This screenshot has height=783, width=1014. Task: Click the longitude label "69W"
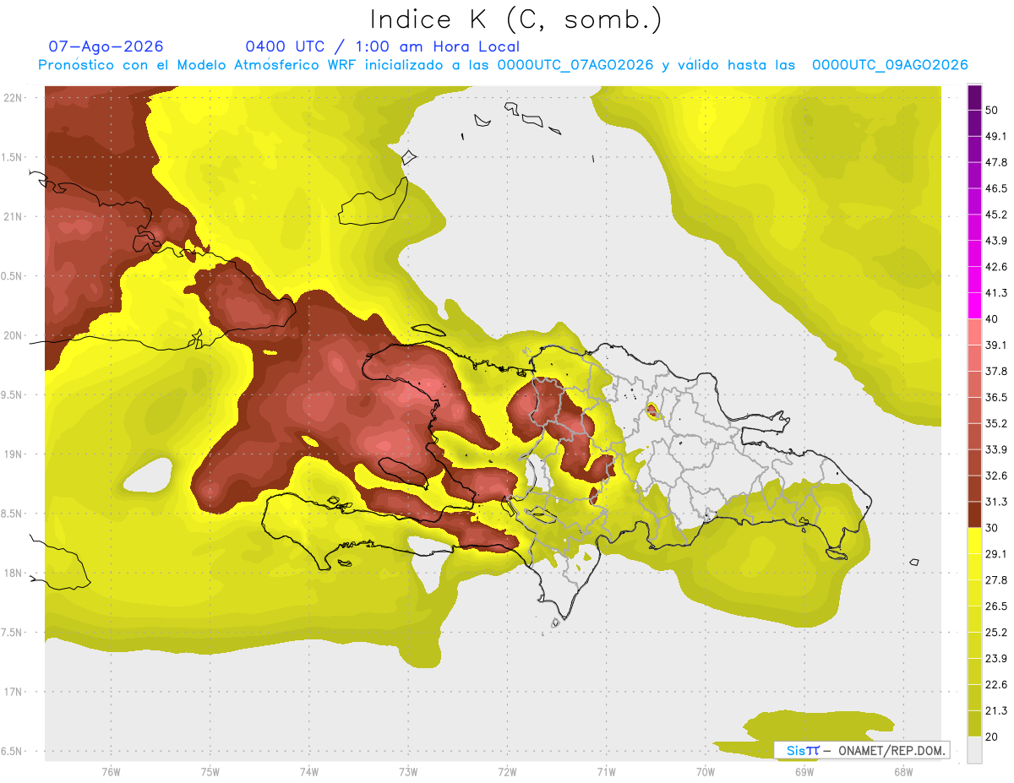point(804,772)
